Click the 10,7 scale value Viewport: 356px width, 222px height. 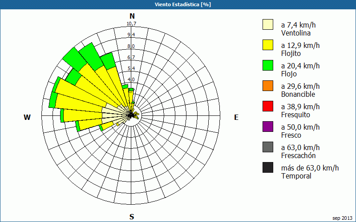(131, 24)
